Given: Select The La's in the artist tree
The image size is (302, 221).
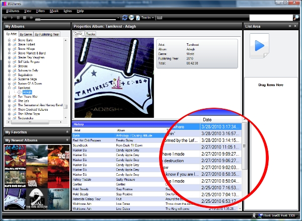Looking at the screenshot, I should click(23, 101).
